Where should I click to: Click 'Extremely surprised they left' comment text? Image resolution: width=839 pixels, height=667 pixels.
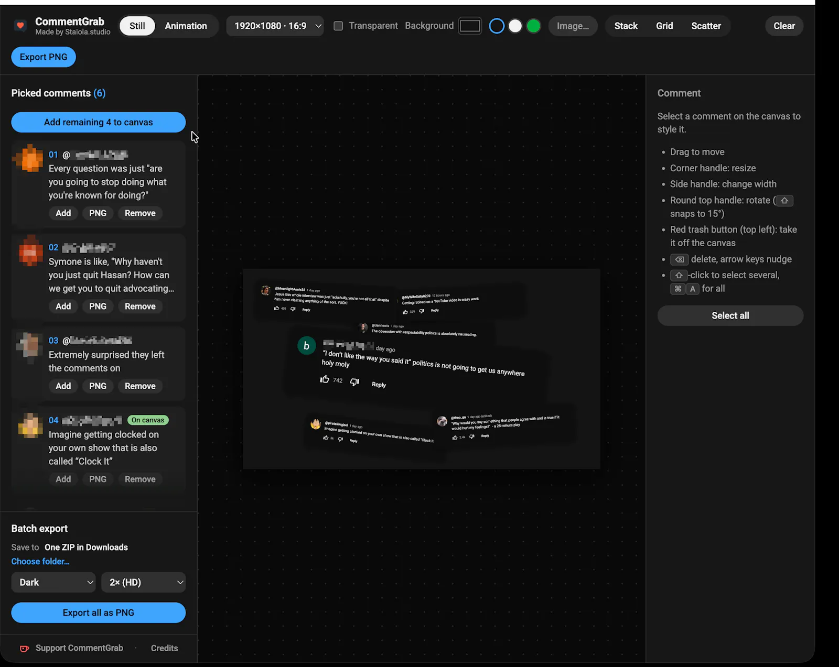pos(106,362)
